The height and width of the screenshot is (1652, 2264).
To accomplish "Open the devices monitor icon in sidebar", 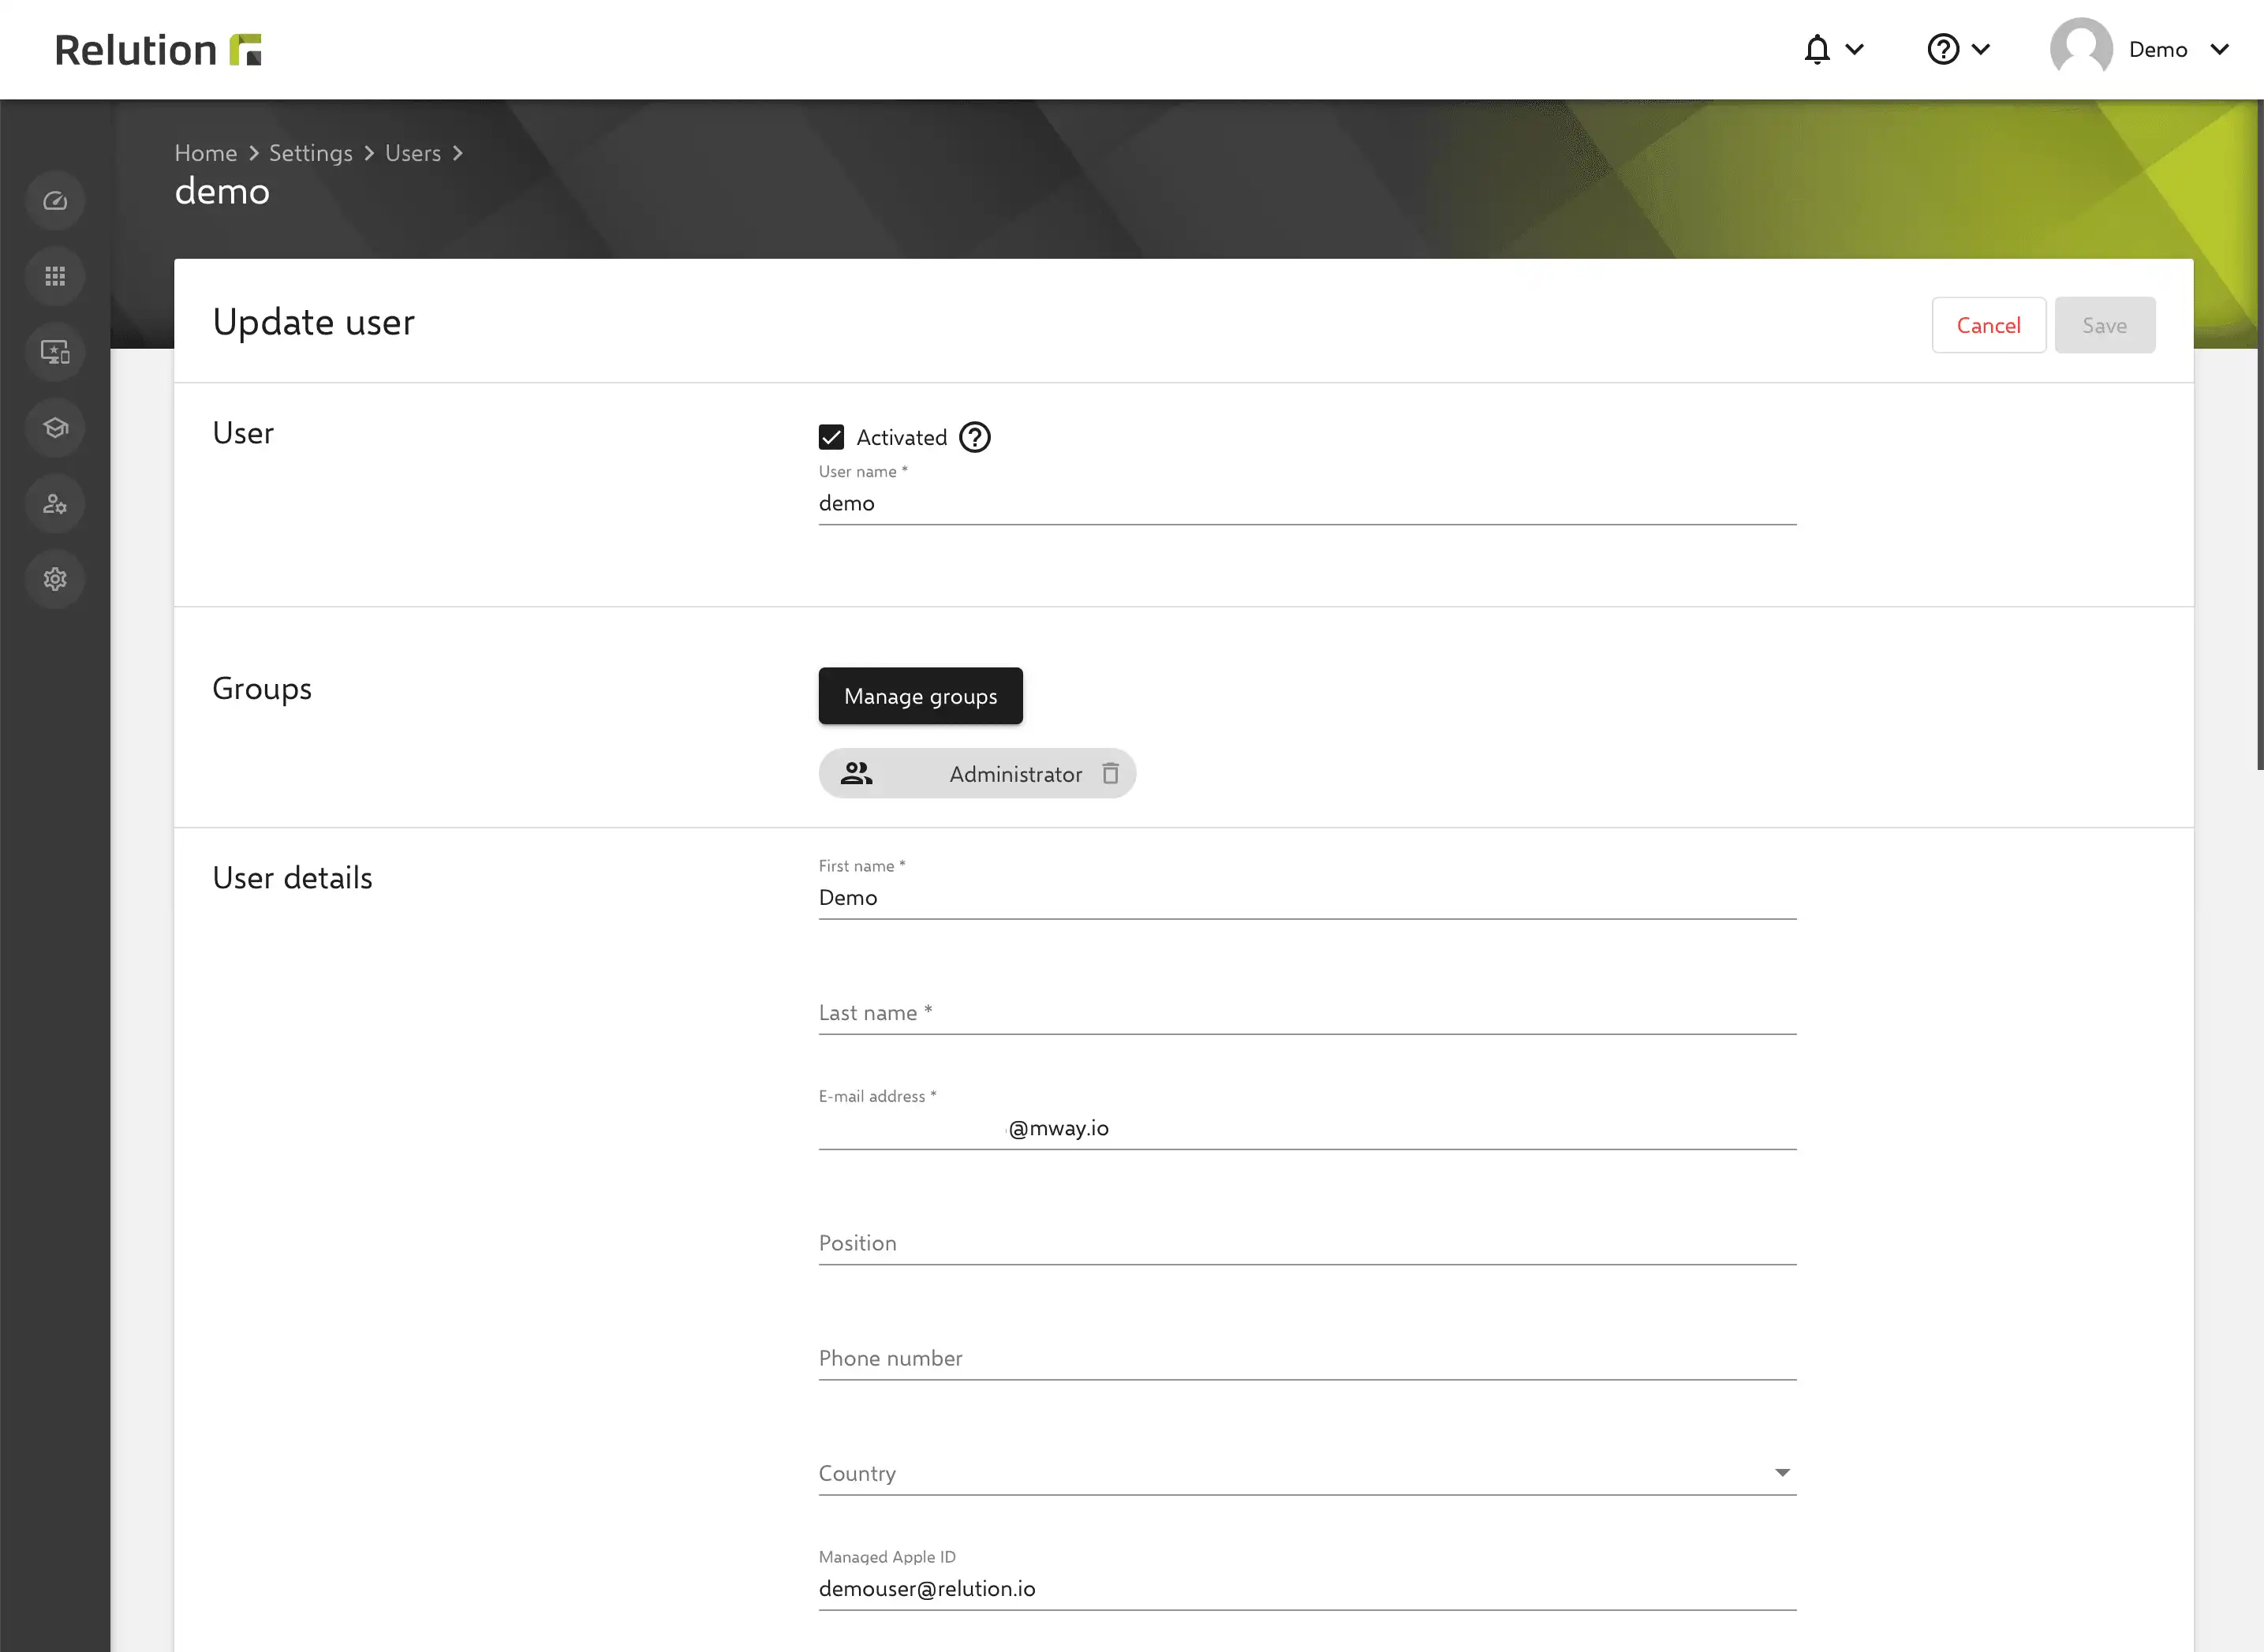I will click(x=55, y=352).
